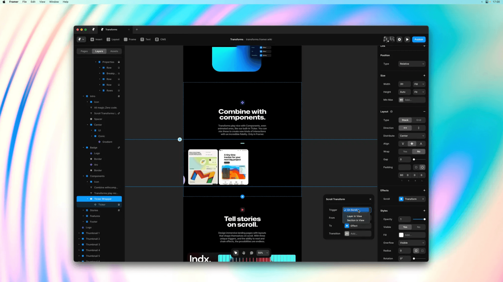
Task: Set Wrap to No
Action: [x=419, y=152]
